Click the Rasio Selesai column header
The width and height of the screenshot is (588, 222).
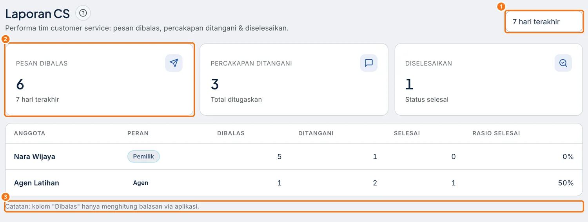pyautogui.click(x=496, y=133)
